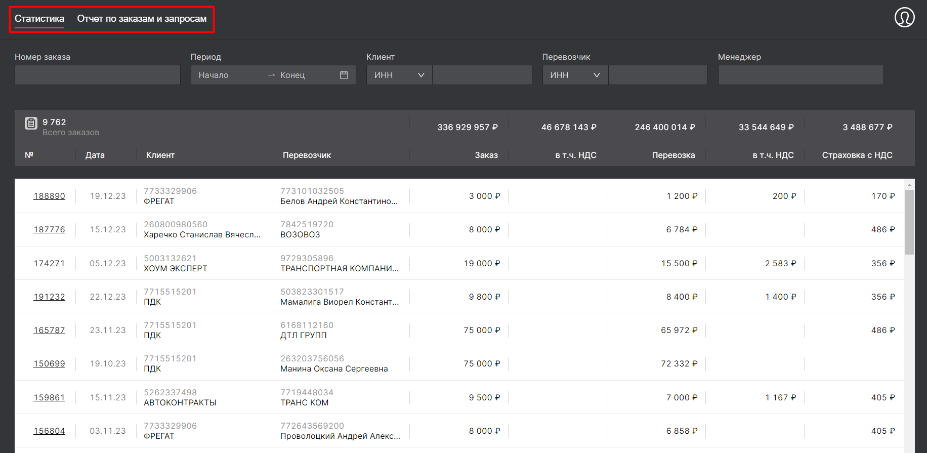
Task: Set the period Конец date field
Action: [306, 75]
